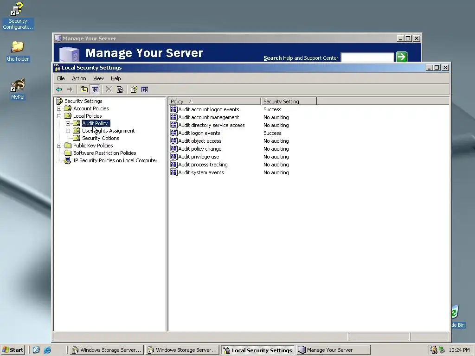
Task: Click the Back arrow in the toolbar
Action: click(x=59, y=89)
